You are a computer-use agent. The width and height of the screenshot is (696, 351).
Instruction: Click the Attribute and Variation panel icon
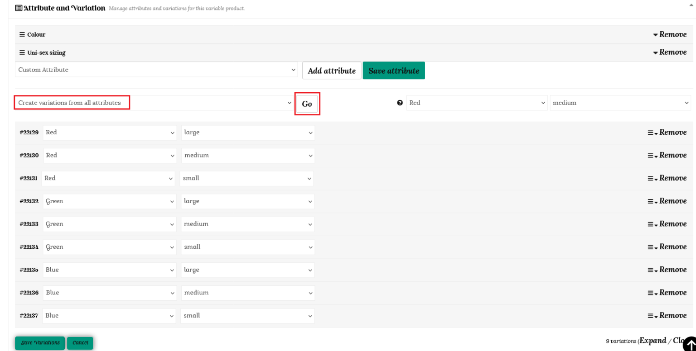19,8
